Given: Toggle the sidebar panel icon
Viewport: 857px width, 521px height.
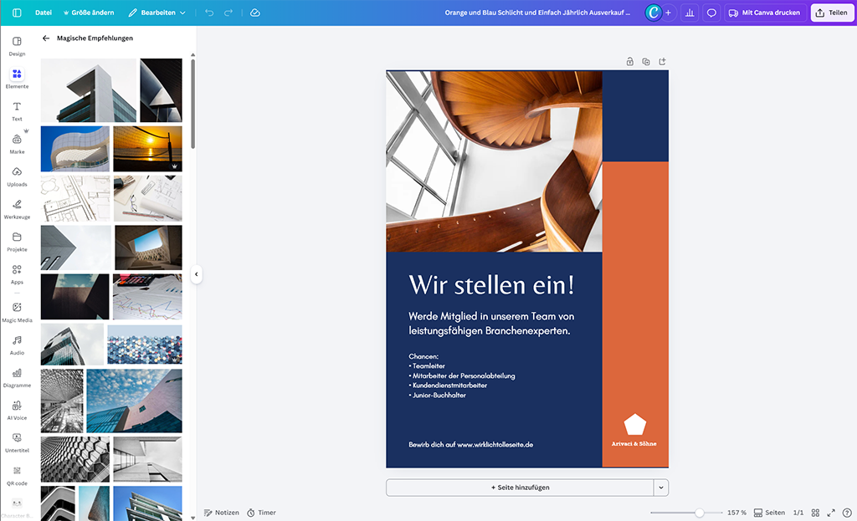Looking at the screenshot, I should (x=17, y=13).
